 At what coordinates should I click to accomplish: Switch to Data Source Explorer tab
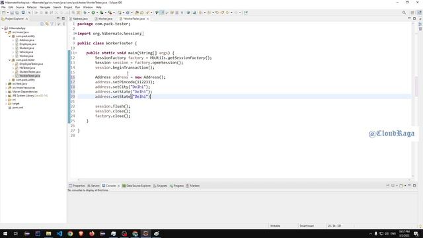(137, 186)
